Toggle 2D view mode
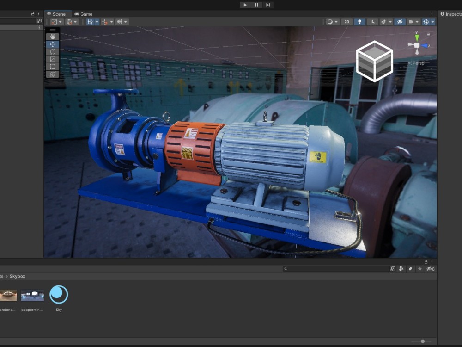Screen dimensions: 462x347 click(347, 21)
